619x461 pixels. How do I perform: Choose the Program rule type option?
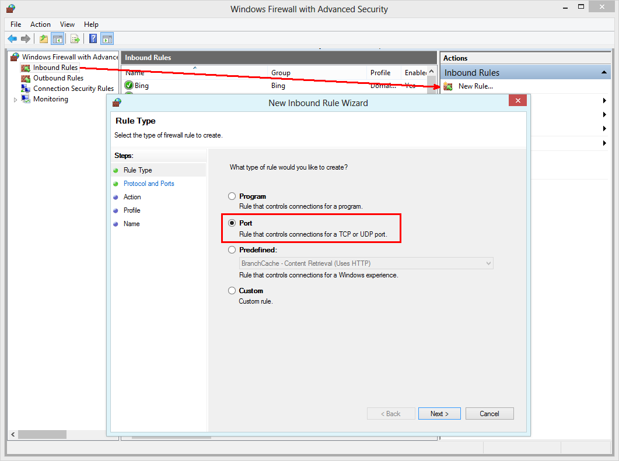[x=232, y=196]
